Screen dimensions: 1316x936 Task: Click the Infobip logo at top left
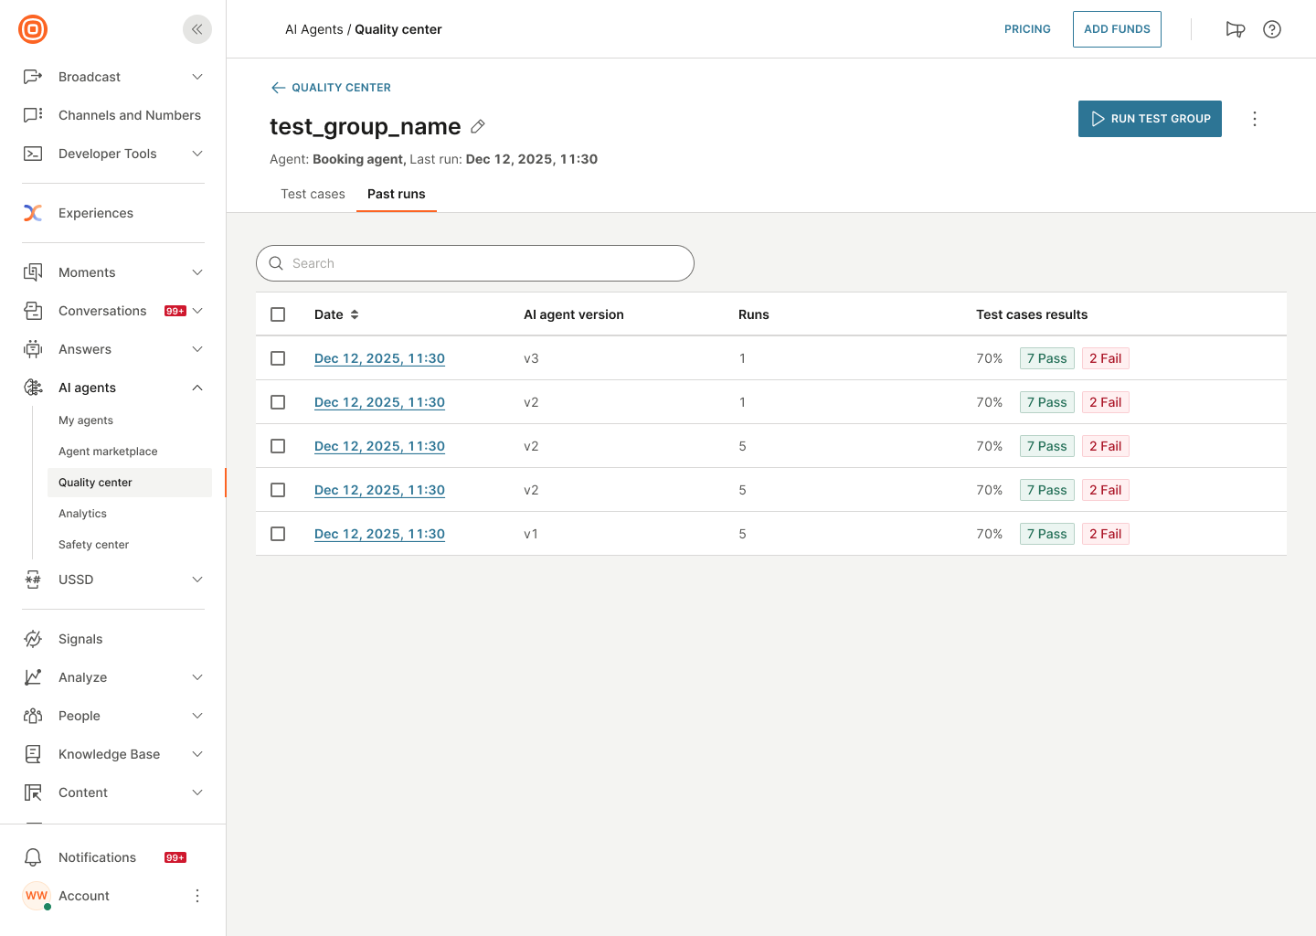[x=32, y=28]
